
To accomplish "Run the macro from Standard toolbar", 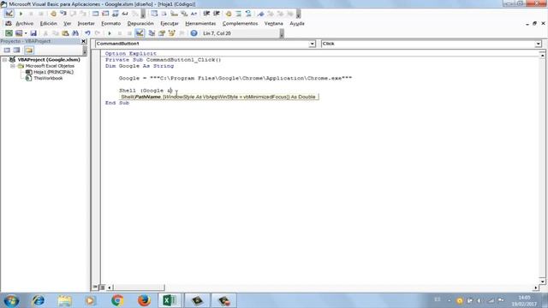I will tap(110, 33).
